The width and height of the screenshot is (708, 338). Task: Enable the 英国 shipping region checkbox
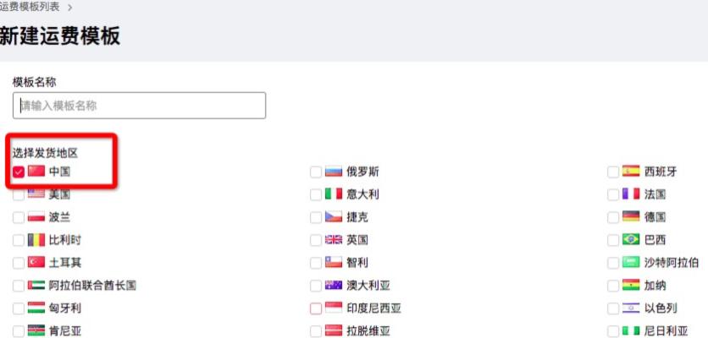(x=316, y=240)
